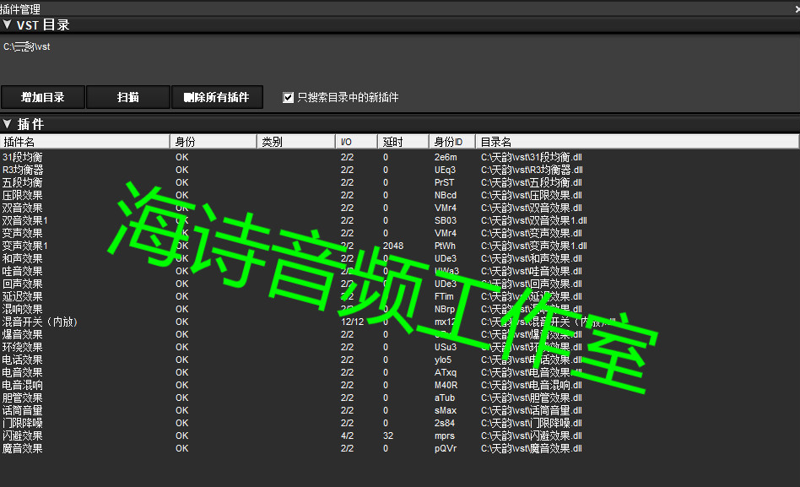Click the 删除所有插件 button
This screenshot has height=487, width=800.
pyautogui.click(x=217, y=97)
